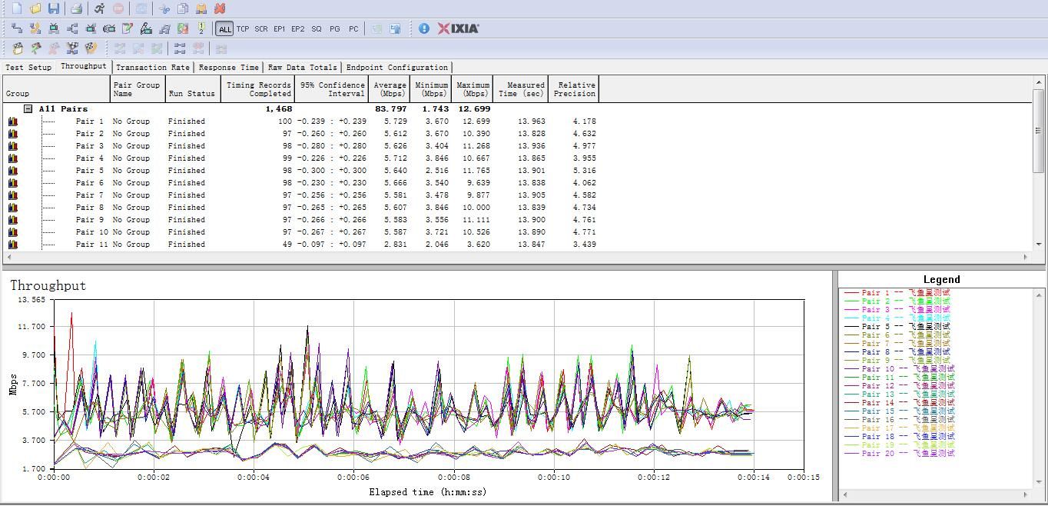1048x506 pixels.
Task: Click the Ixia logo icon
Action: 458,28
